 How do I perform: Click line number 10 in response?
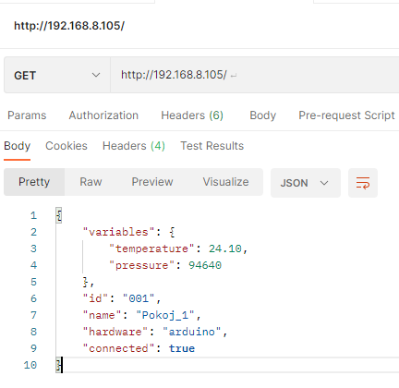[x=30, y=365]
